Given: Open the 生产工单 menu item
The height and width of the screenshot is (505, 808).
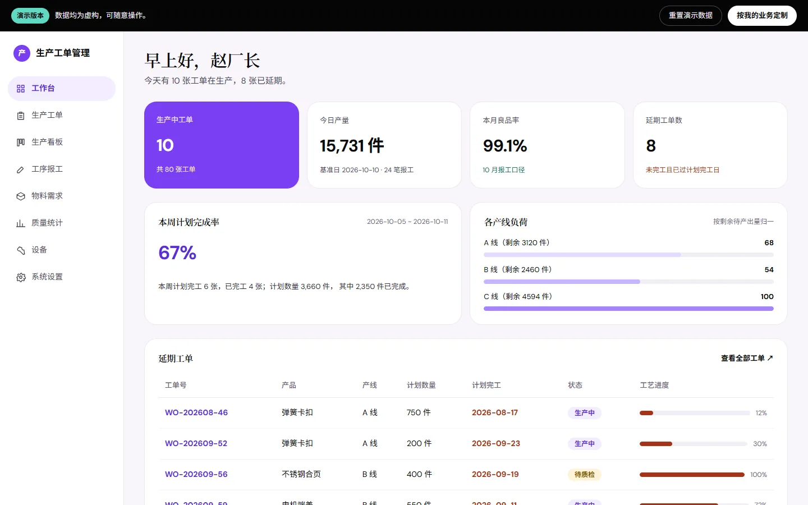Looking at the screenshot, I should click(62, 116).
